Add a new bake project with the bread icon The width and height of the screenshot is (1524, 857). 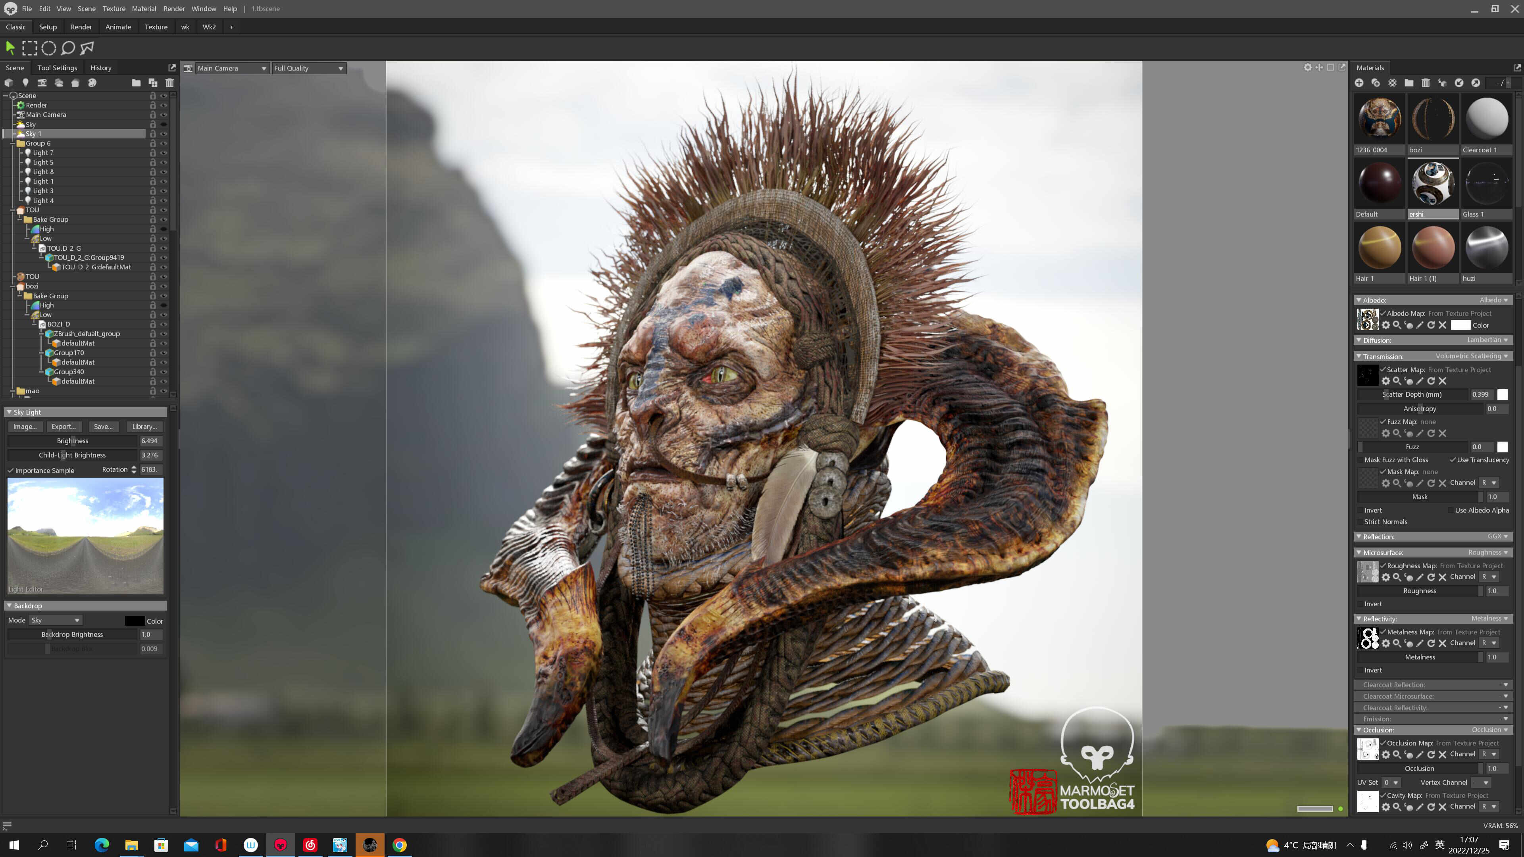75,83
